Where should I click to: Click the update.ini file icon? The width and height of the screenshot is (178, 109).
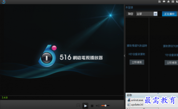coord(129,105)
